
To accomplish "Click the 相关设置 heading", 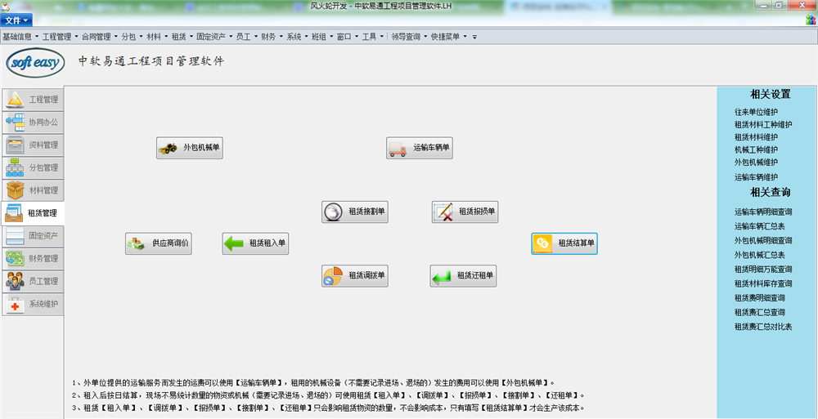I will 771,94.
